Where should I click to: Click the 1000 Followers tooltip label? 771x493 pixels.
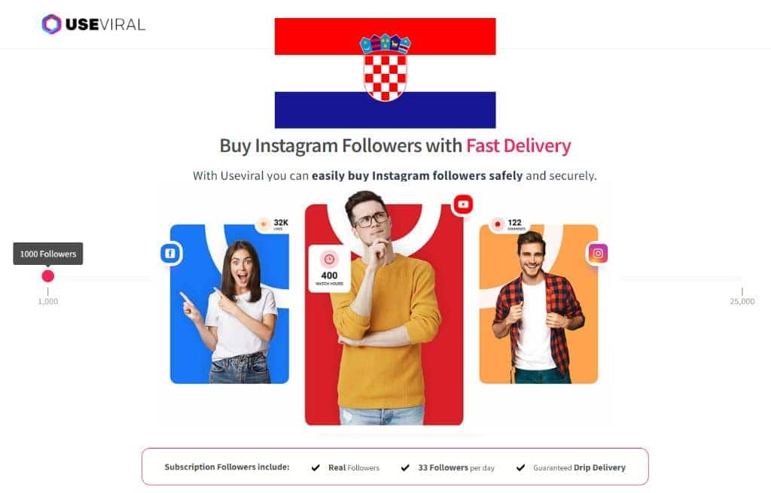(x=47, y=254)
